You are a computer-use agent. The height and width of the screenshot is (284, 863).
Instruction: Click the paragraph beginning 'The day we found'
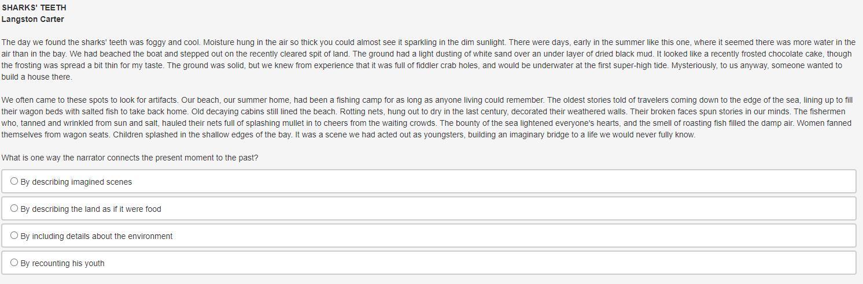429,59
